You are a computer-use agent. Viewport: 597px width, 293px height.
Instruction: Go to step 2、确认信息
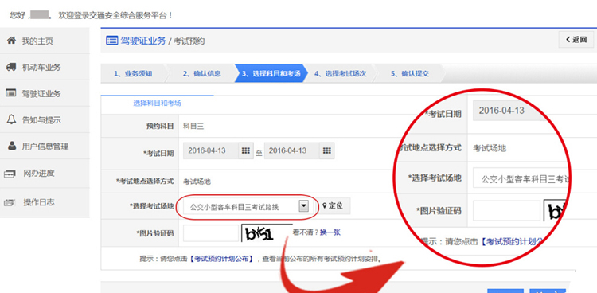[x=202, y=73]
